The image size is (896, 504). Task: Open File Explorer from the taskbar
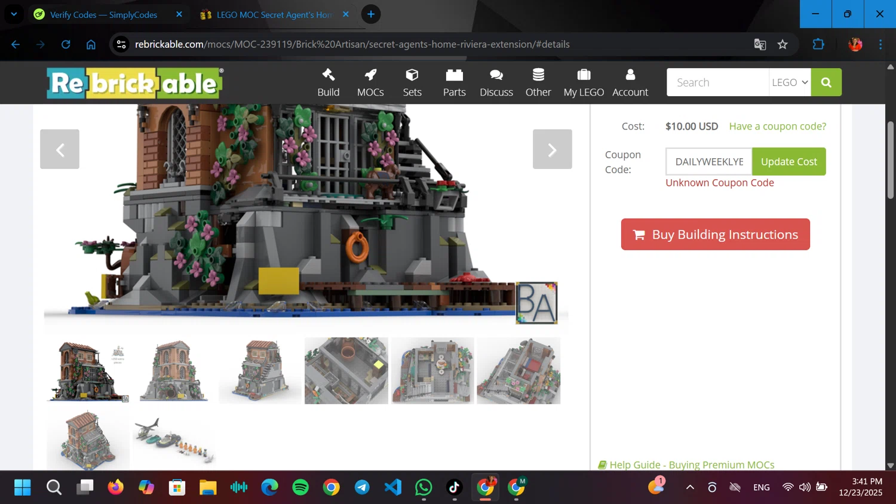coord(208,487)
